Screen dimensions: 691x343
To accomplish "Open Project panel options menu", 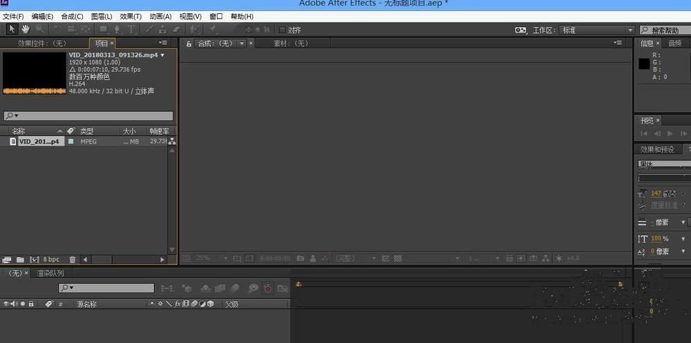I will click(x=163, y=43).
